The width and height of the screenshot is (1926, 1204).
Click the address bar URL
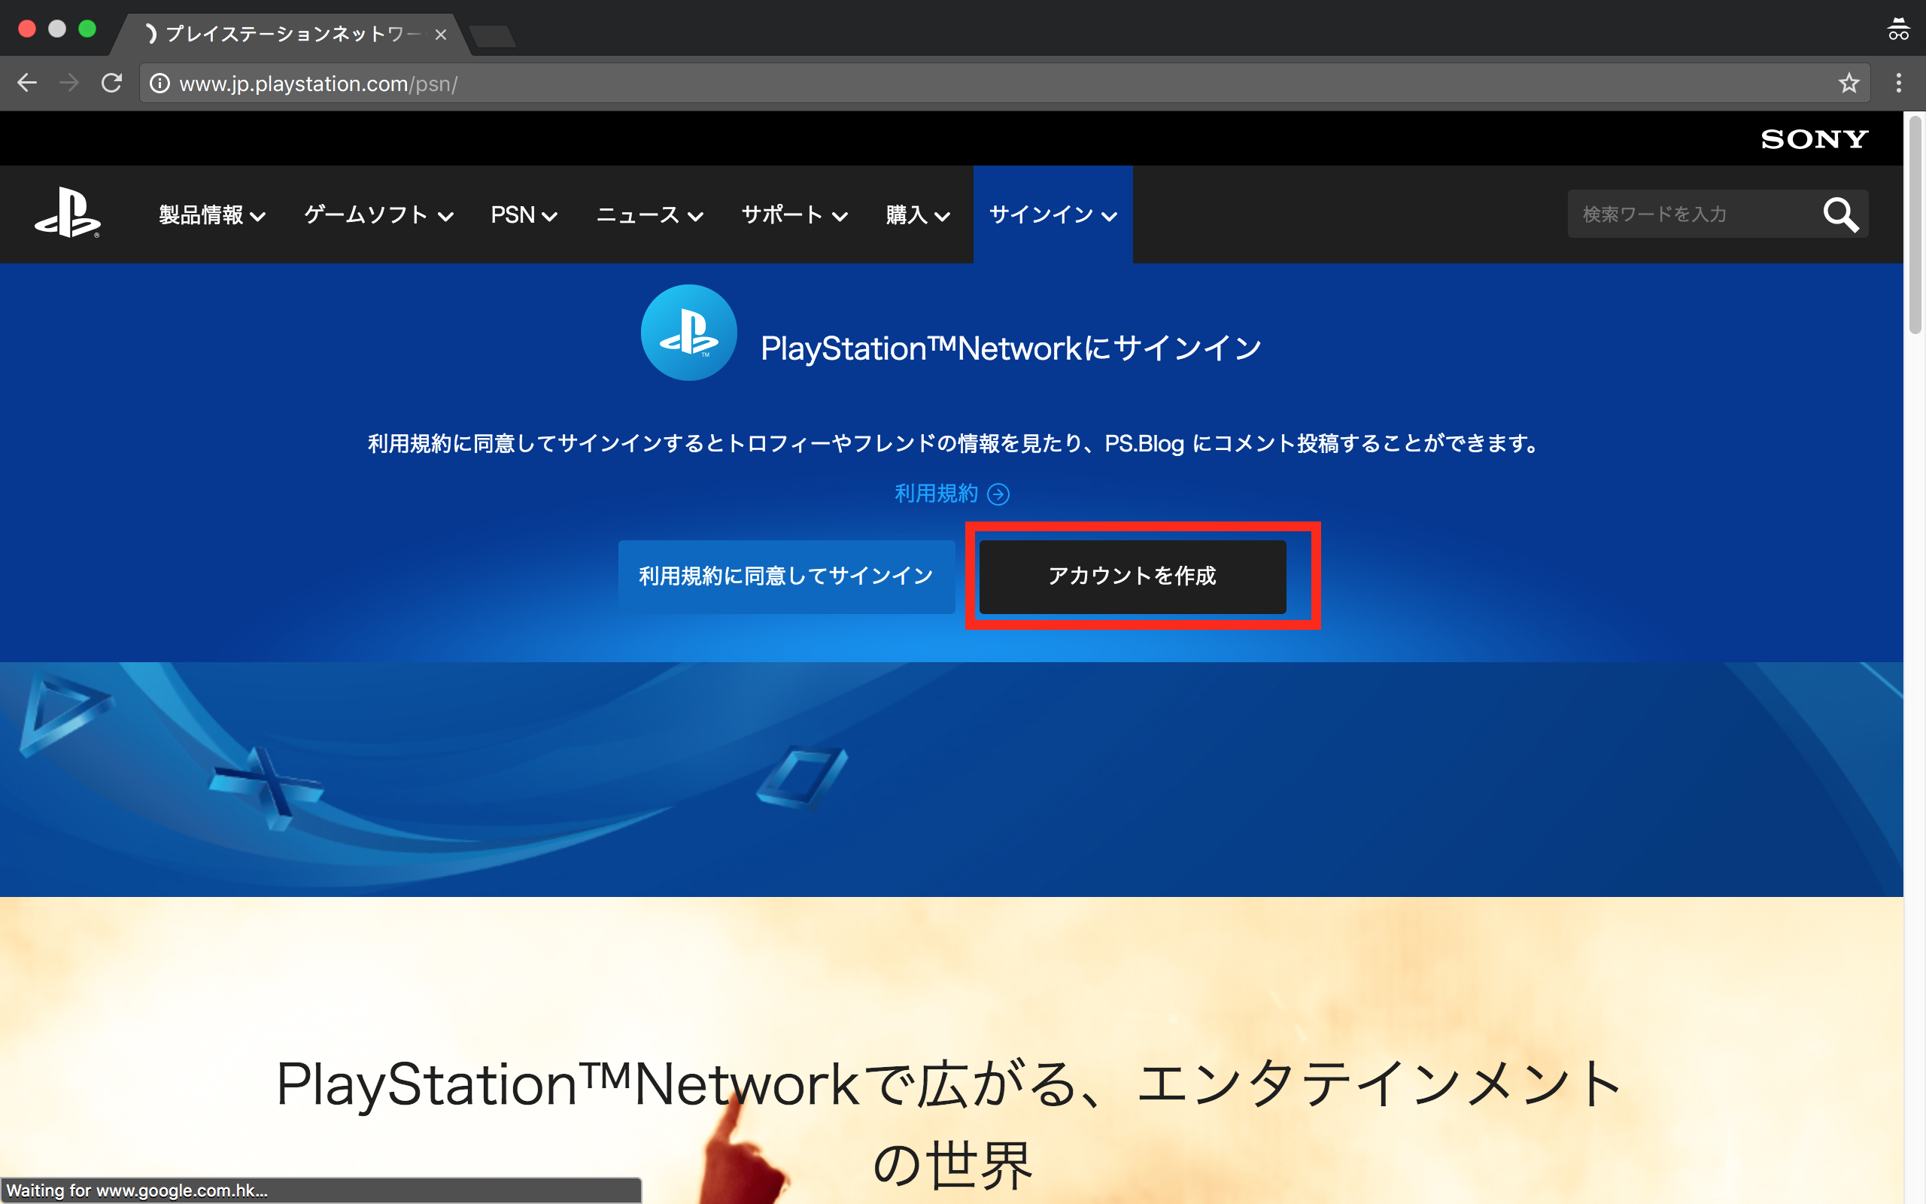coord(318,84)
